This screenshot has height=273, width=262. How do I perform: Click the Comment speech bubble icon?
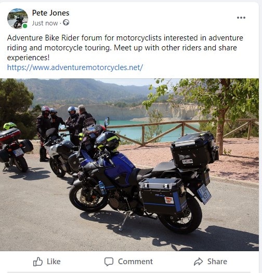pyautogui.click(x=109, y=262)
